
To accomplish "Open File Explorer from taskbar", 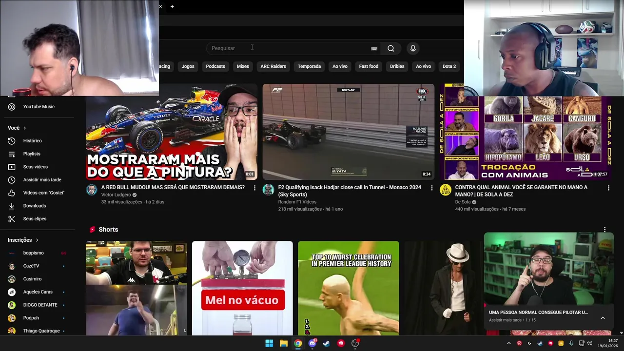I will click(x=283, y=343).
